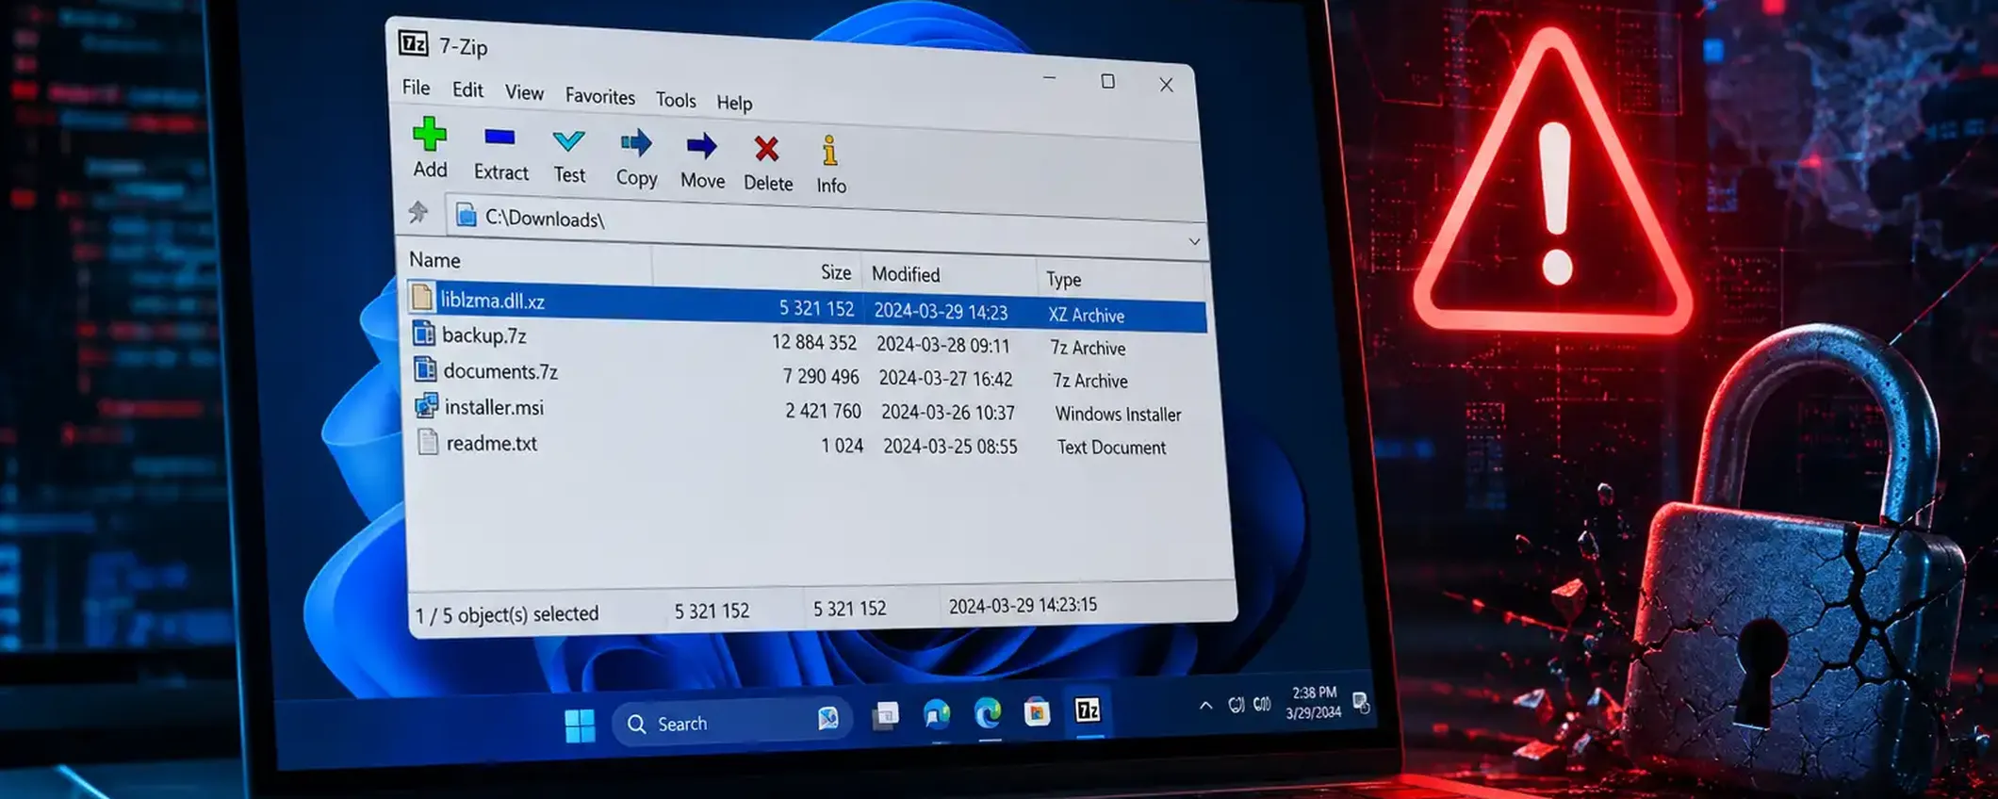Click size value 12 884 352
Image resolution: width=1998 pixels, height=799 pixels.
[x=814, y=342]
